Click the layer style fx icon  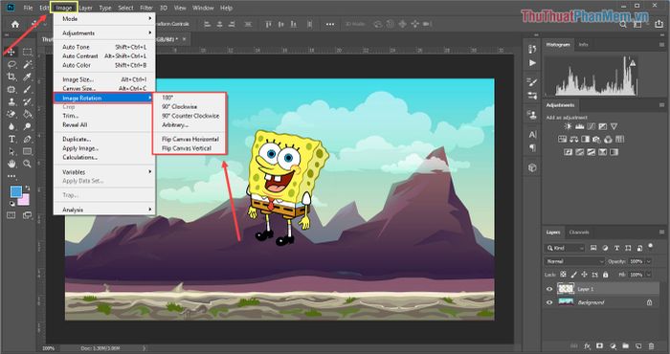click(587, 346)
